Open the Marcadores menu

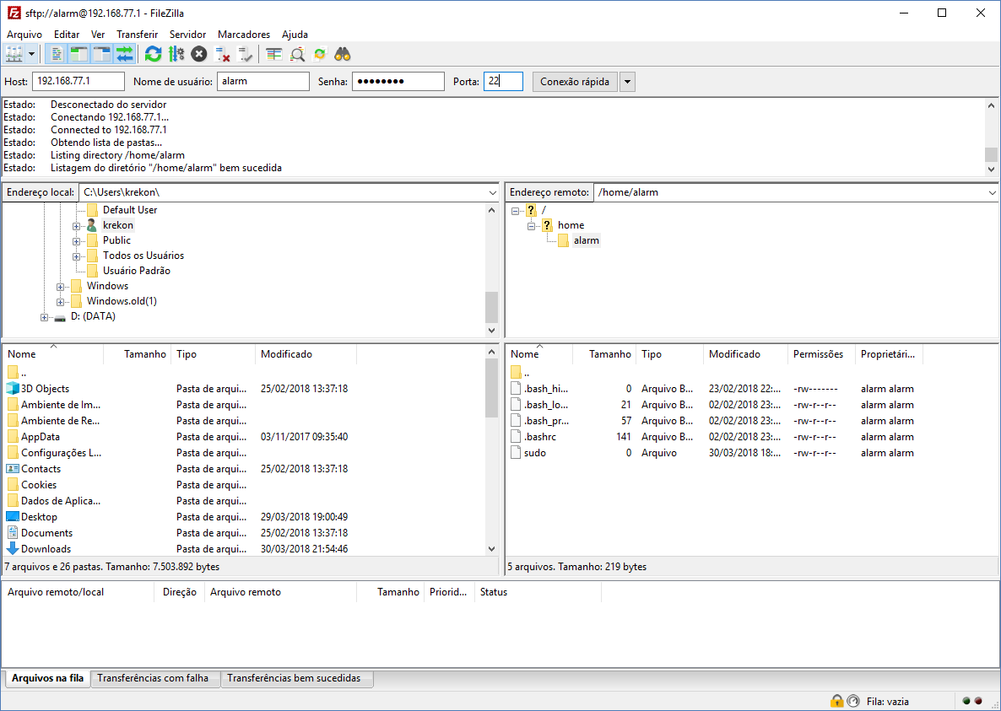click(x=244, y=35)
